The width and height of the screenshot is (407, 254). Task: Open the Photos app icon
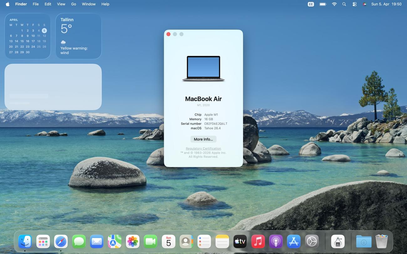click(132, 242)
